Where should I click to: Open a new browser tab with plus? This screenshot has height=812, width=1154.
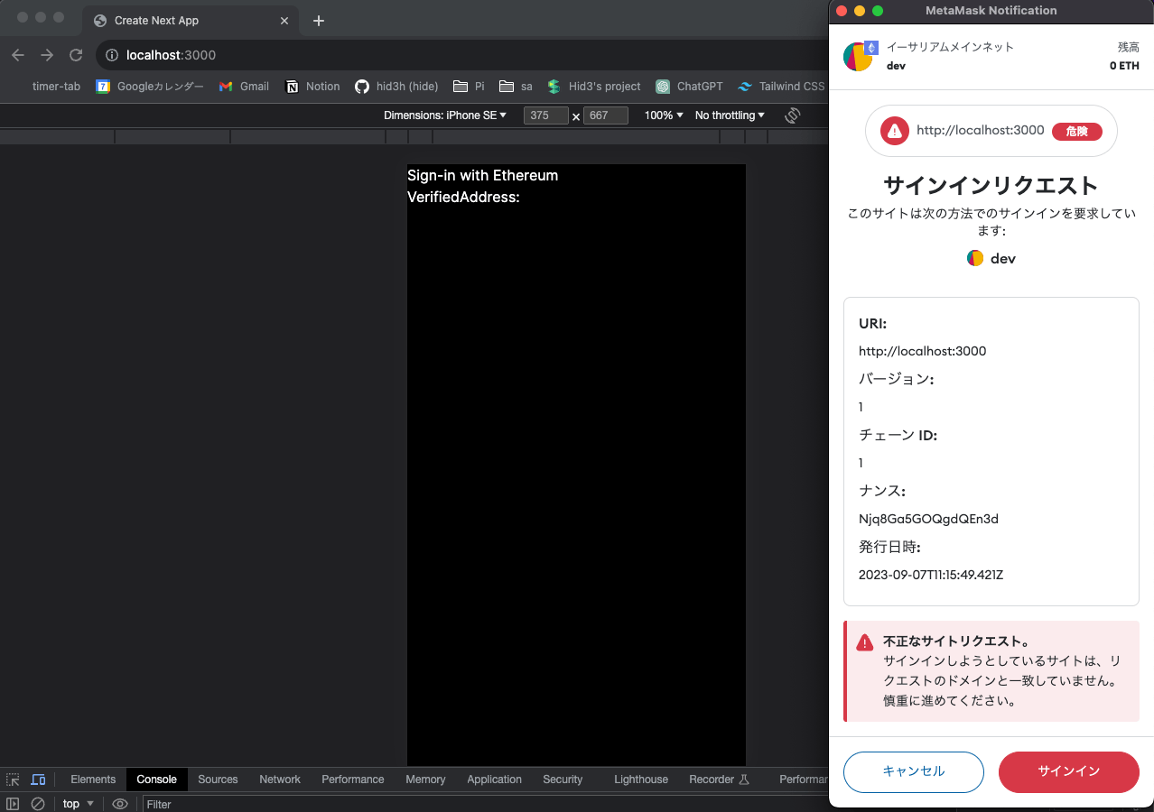point(318,21)
